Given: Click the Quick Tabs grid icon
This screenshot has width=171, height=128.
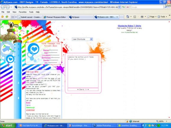Looking at the screenshot, I should click(x=13, y=17).
